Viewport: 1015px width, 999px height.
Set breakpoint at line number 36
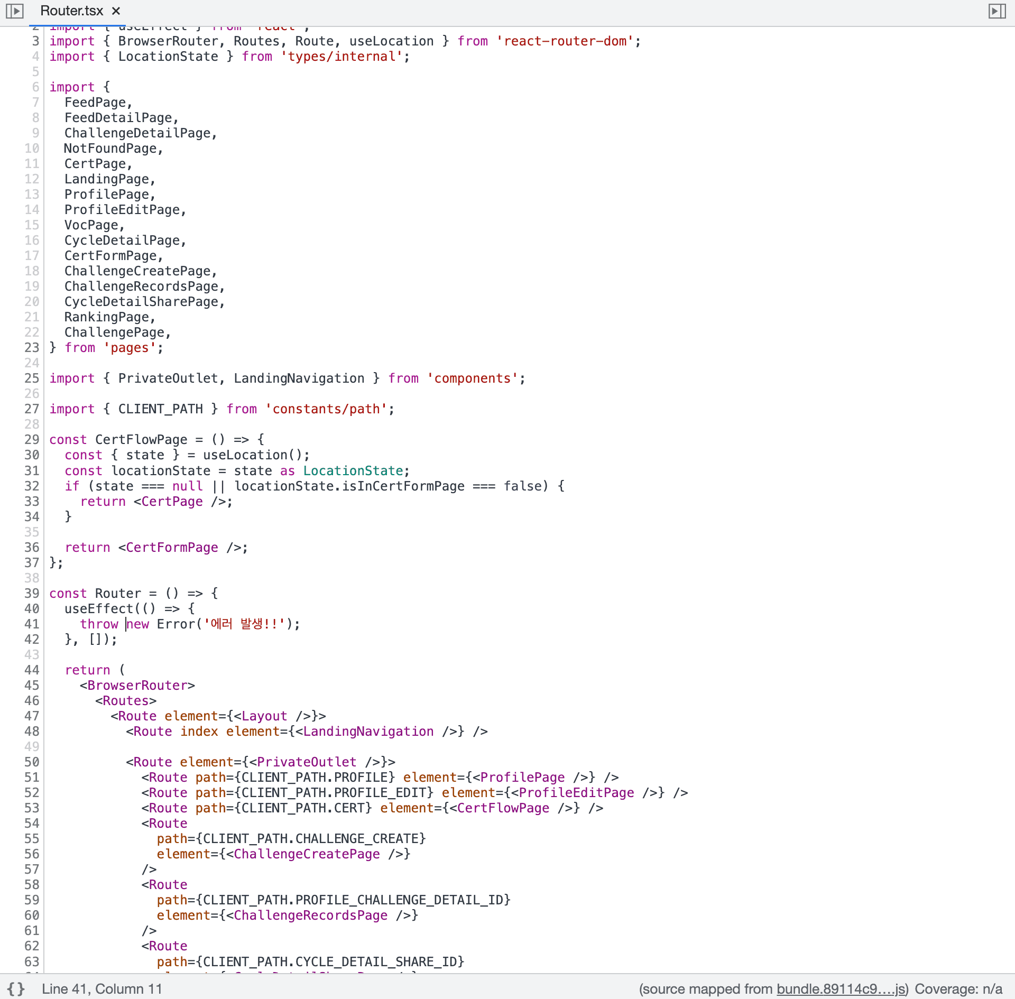pyautogui.click(x=32, y=548)
